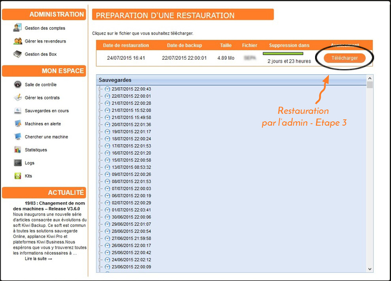Expand the 21/07/2015 15:52:08 backup entry
The width and height of the screenshot is (391, 281).
pos(101,110)
